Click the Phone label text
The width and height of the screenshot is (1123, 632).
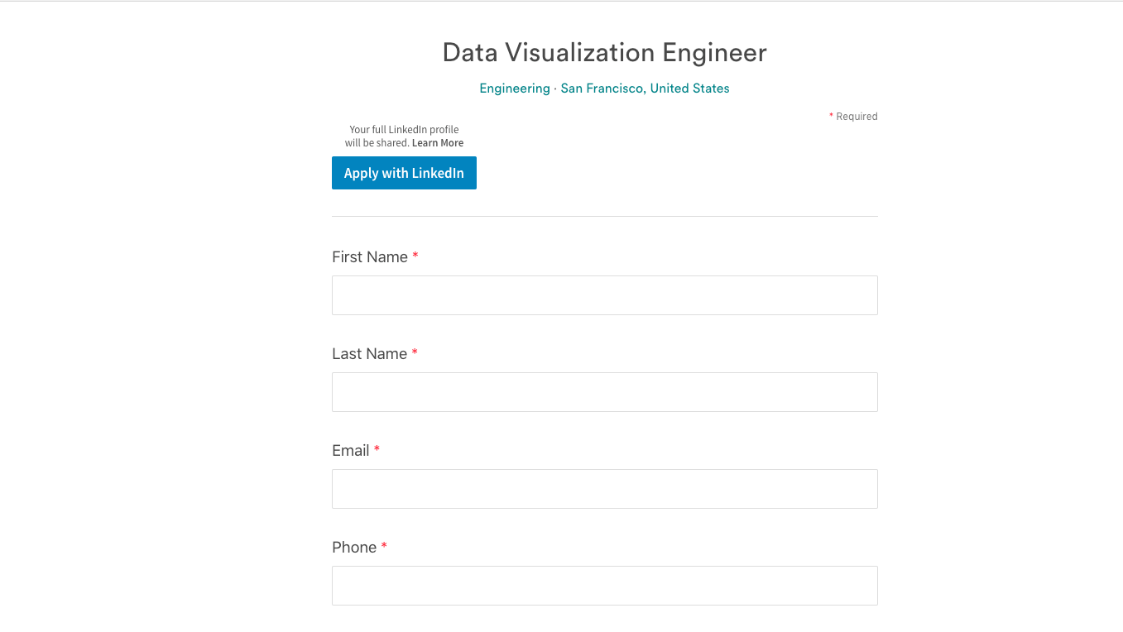[x=354, y=548]
